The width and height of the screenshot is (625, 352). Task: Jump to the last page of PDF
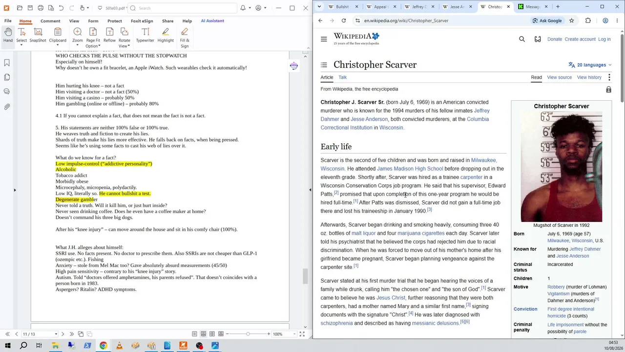click(72, 334)
